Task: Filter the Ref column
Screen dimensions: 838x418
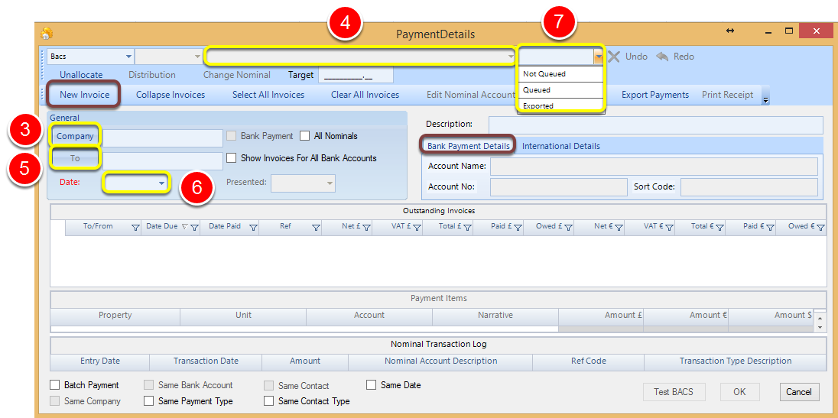Action: pos(316,228)
